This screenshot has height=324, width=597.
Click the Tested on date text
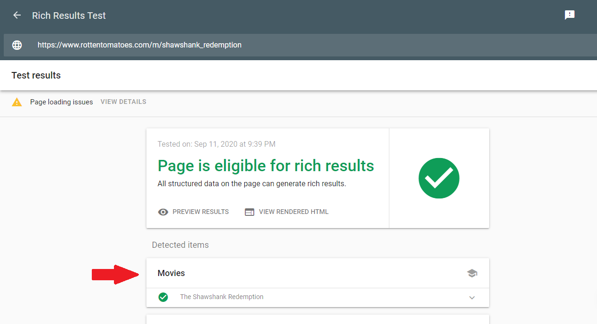(x=217, y=144)
